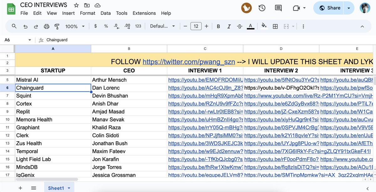Select the Dan Lorenc cell
Viewport: 376px width, 192px height.
[x=129, y=88]
